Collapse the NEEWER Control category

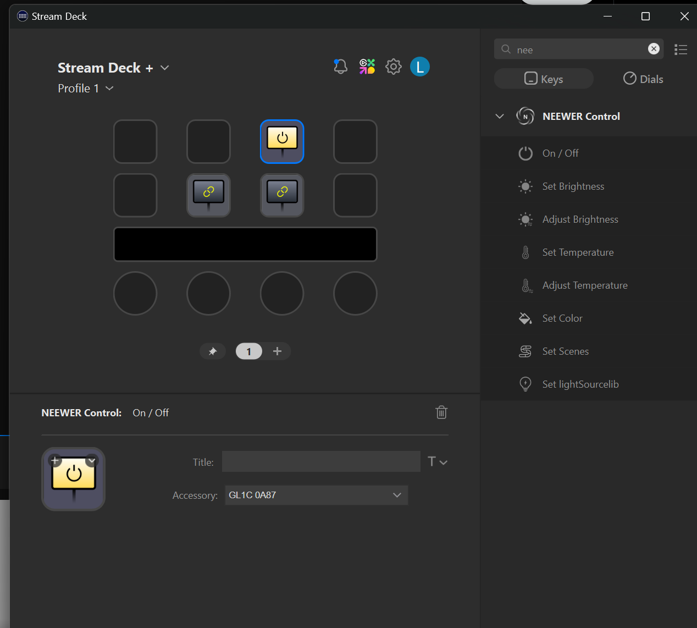click(500, 116)
